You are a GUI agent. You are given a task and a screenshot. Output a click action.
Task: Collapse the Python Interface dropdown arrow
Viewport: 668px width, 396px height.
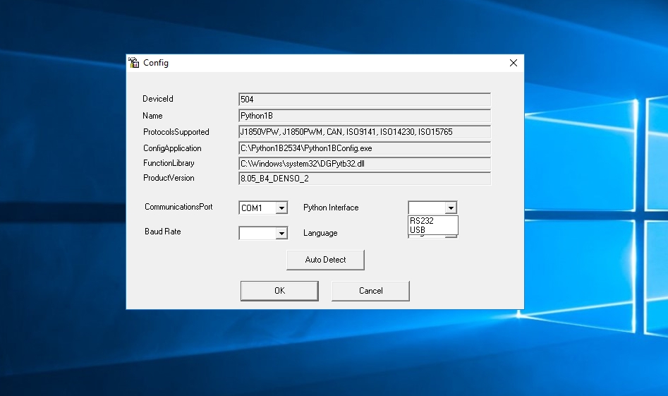pos(451,208)
